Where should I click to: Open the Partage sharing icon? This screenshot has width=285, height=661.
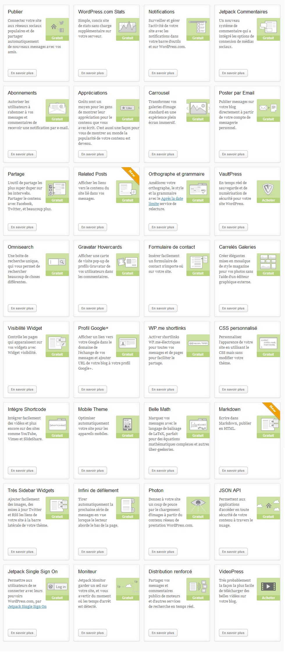(x=57, y=189)
